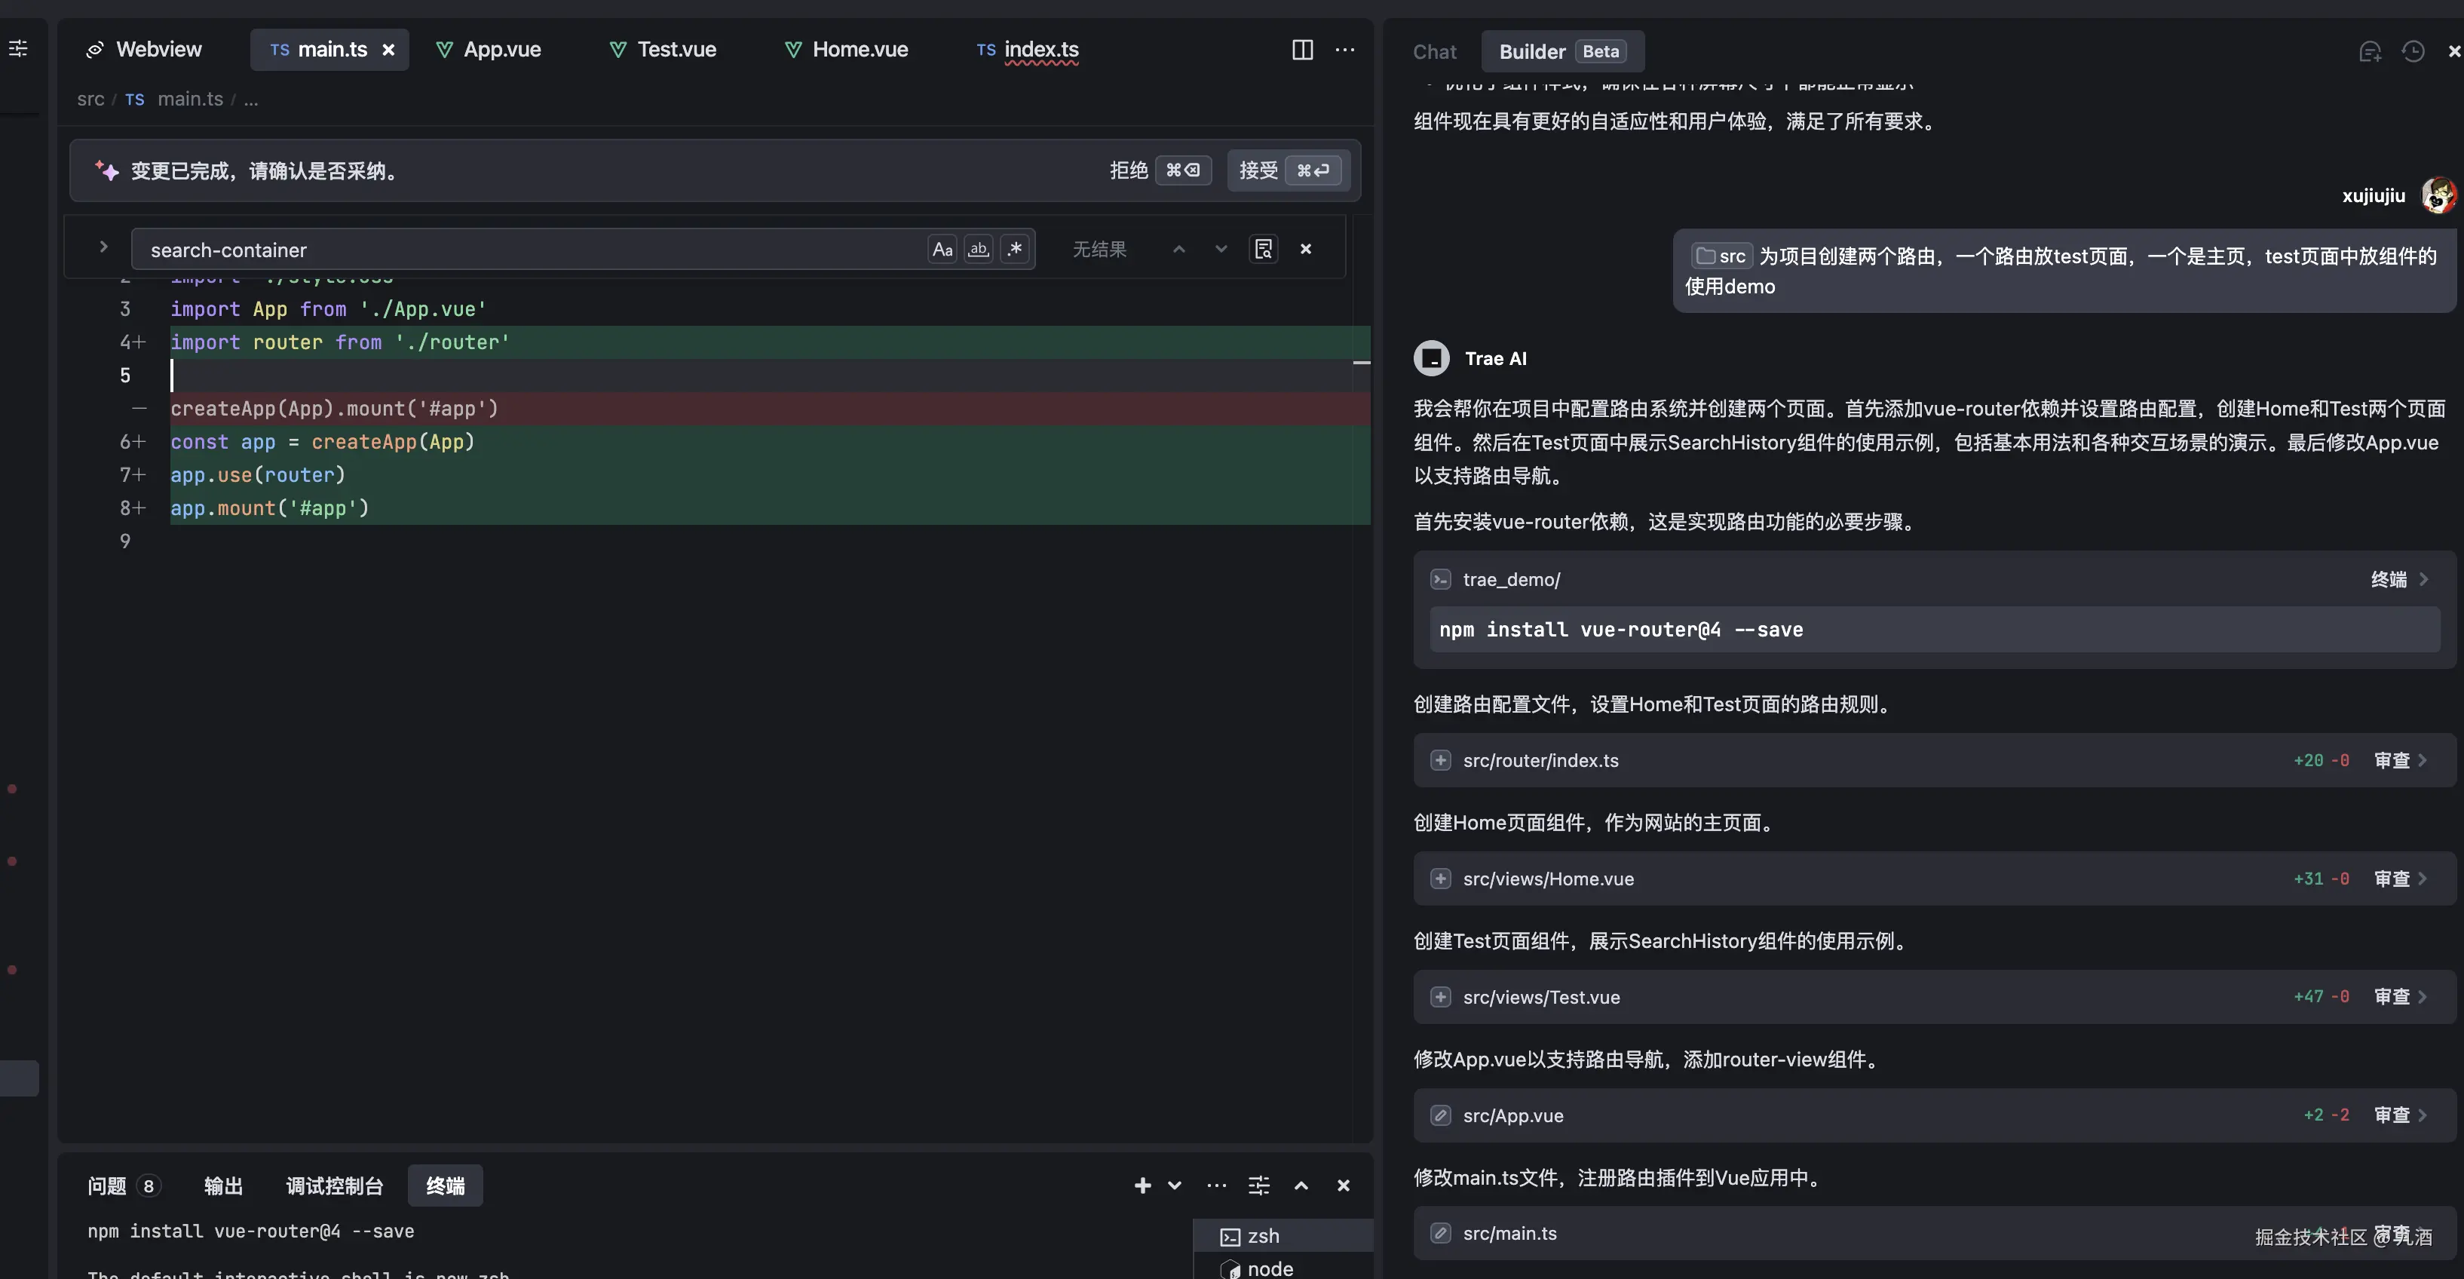Click find-in-selection icon in search bar

[1263, 250]
